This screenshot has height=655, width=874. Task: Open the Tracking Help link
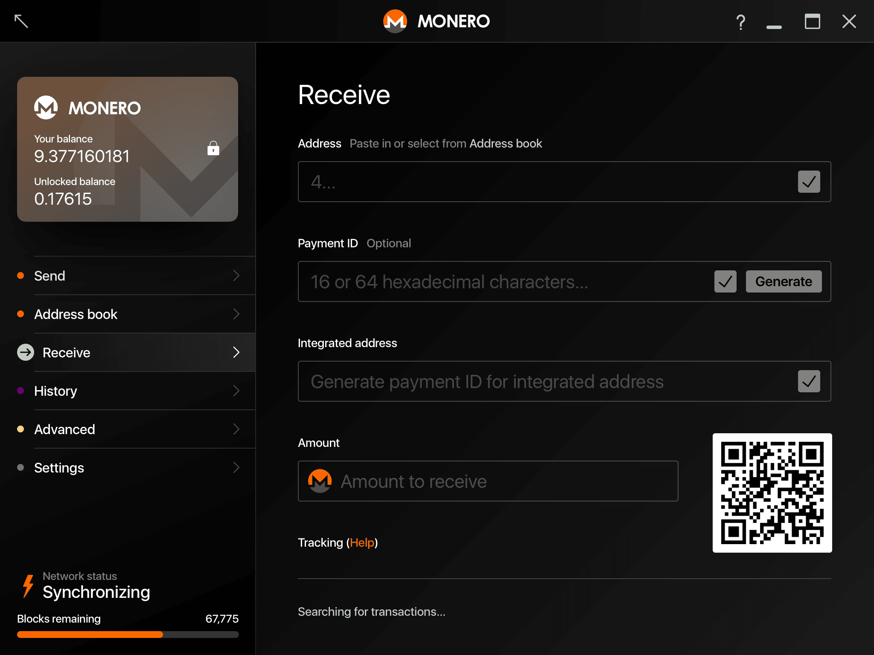coord(362,542)
